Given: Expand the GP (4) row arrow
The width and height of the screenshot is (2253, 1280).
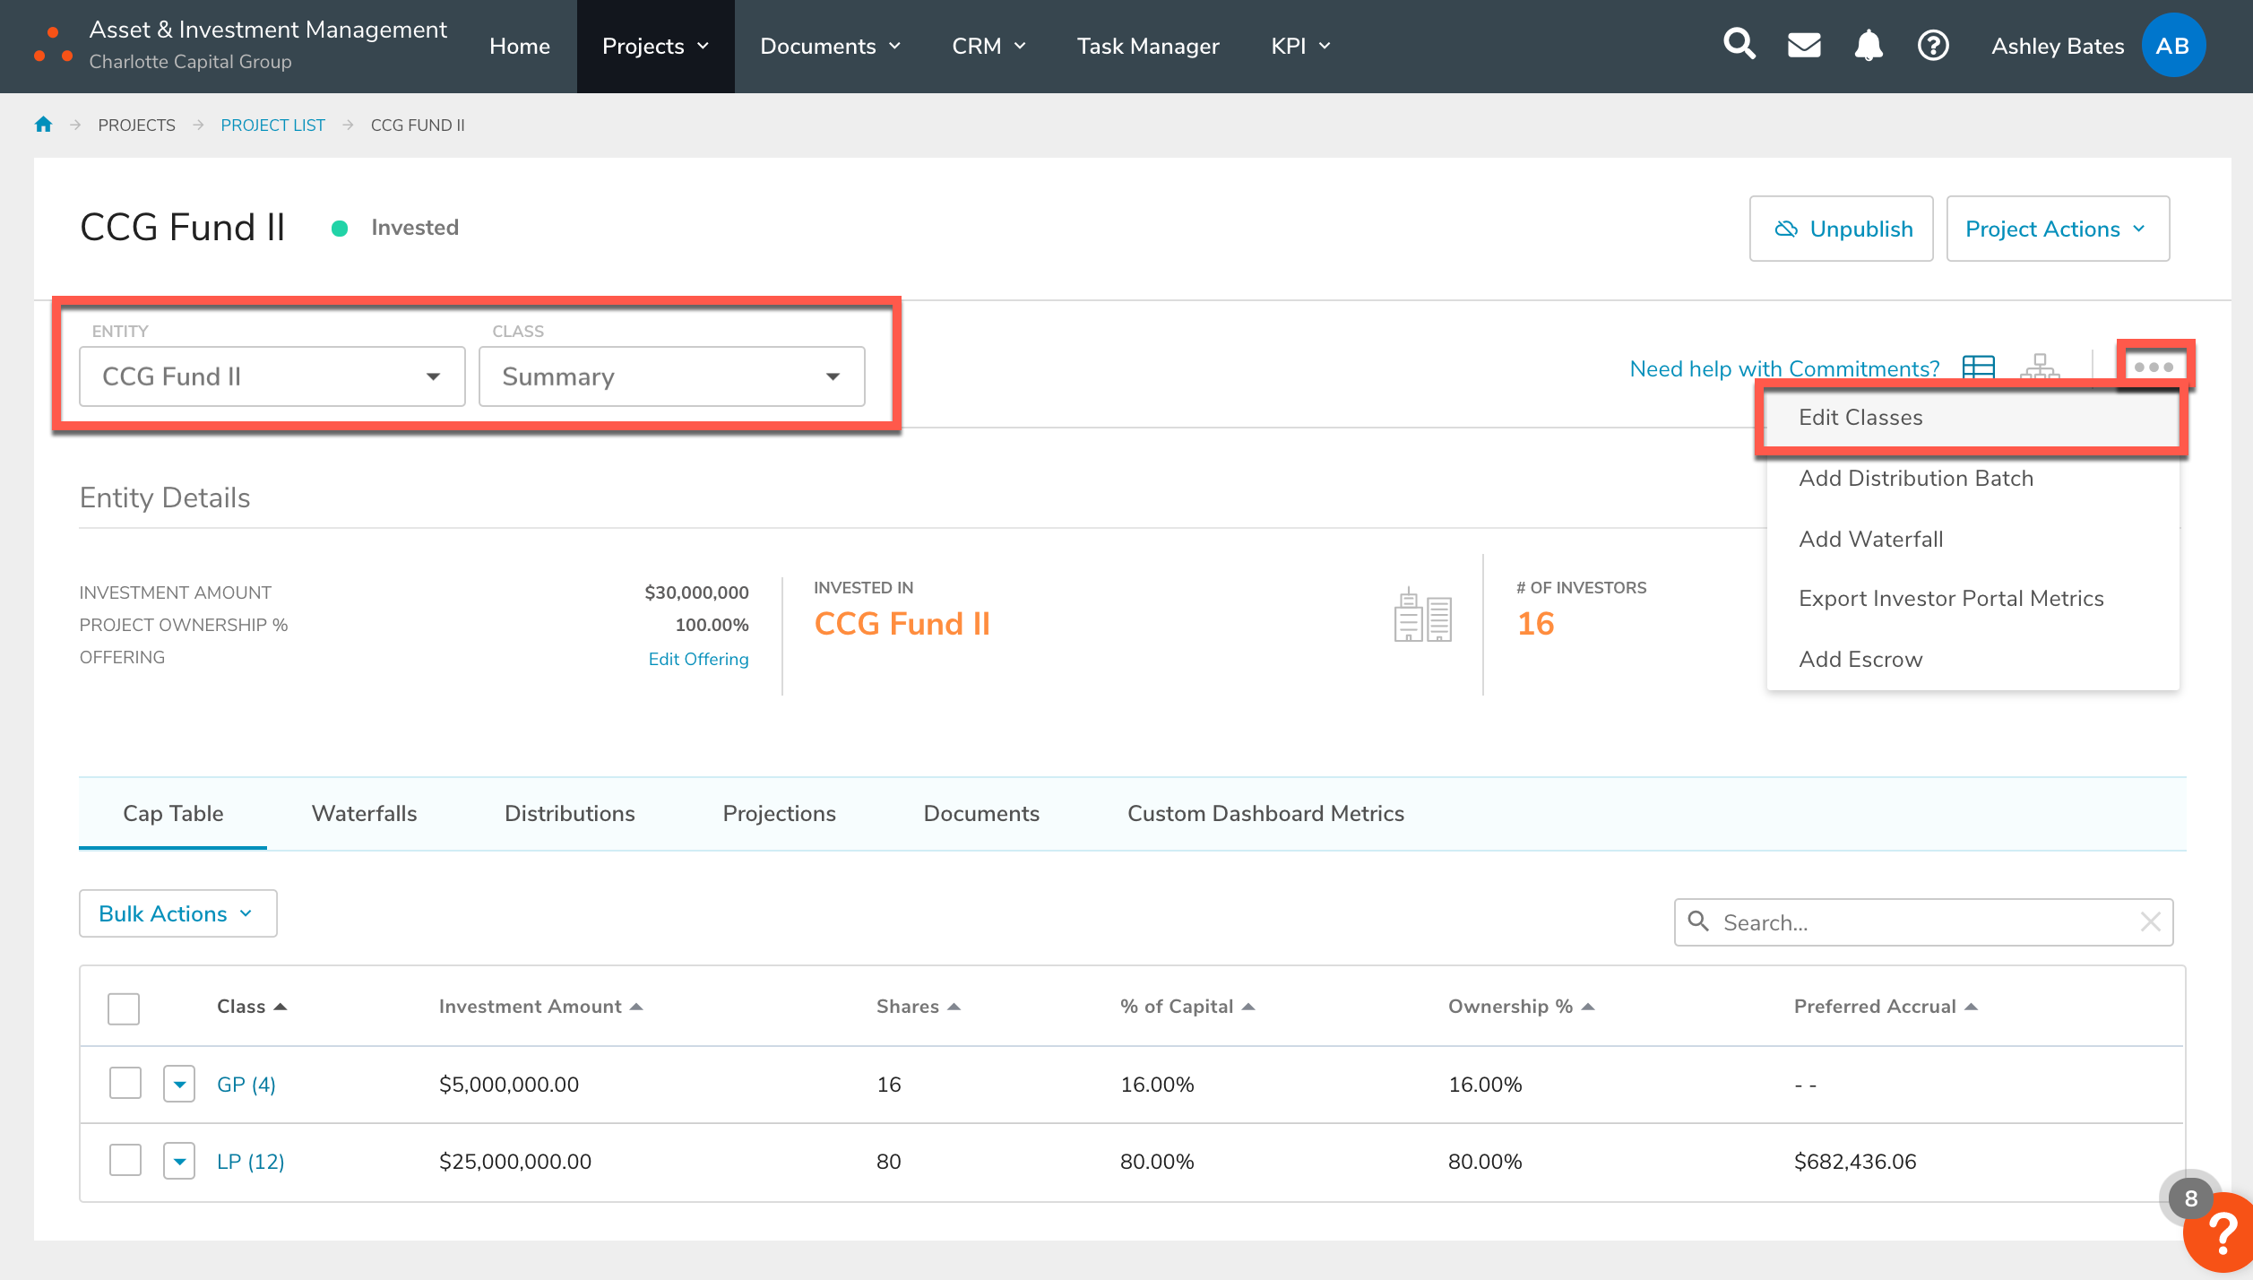Looking at the screenshot, I should tap(179, 1085).
